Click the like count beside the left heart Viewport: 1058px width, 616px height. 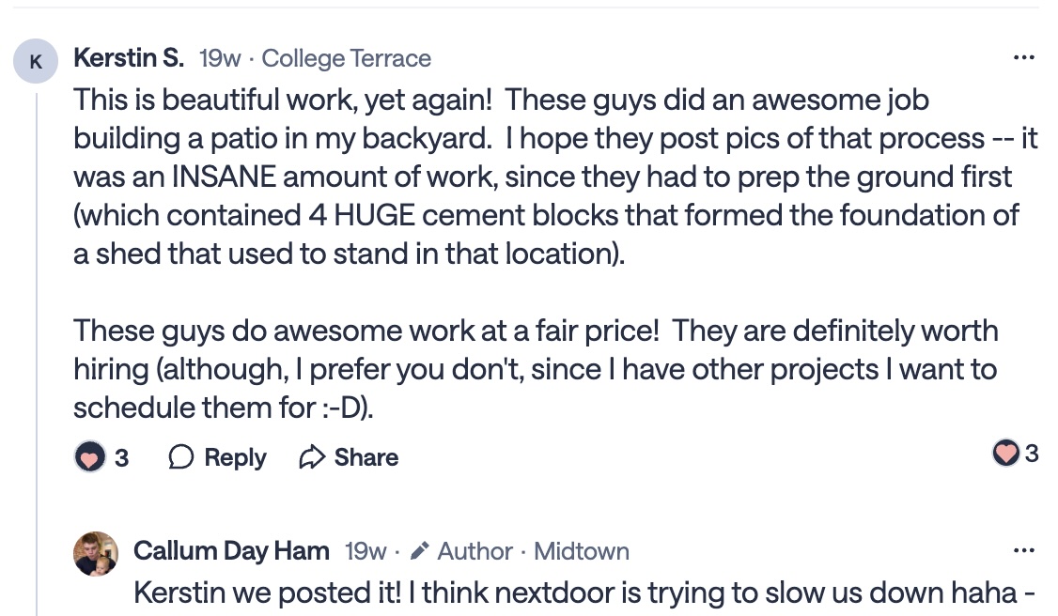121,458
